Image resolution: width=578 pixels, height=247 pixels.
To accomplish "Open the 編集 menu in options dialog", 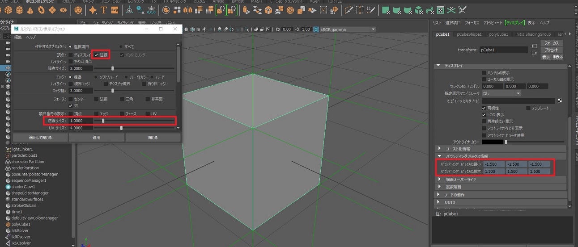I will pyautogui.click(x=17, y=37).
